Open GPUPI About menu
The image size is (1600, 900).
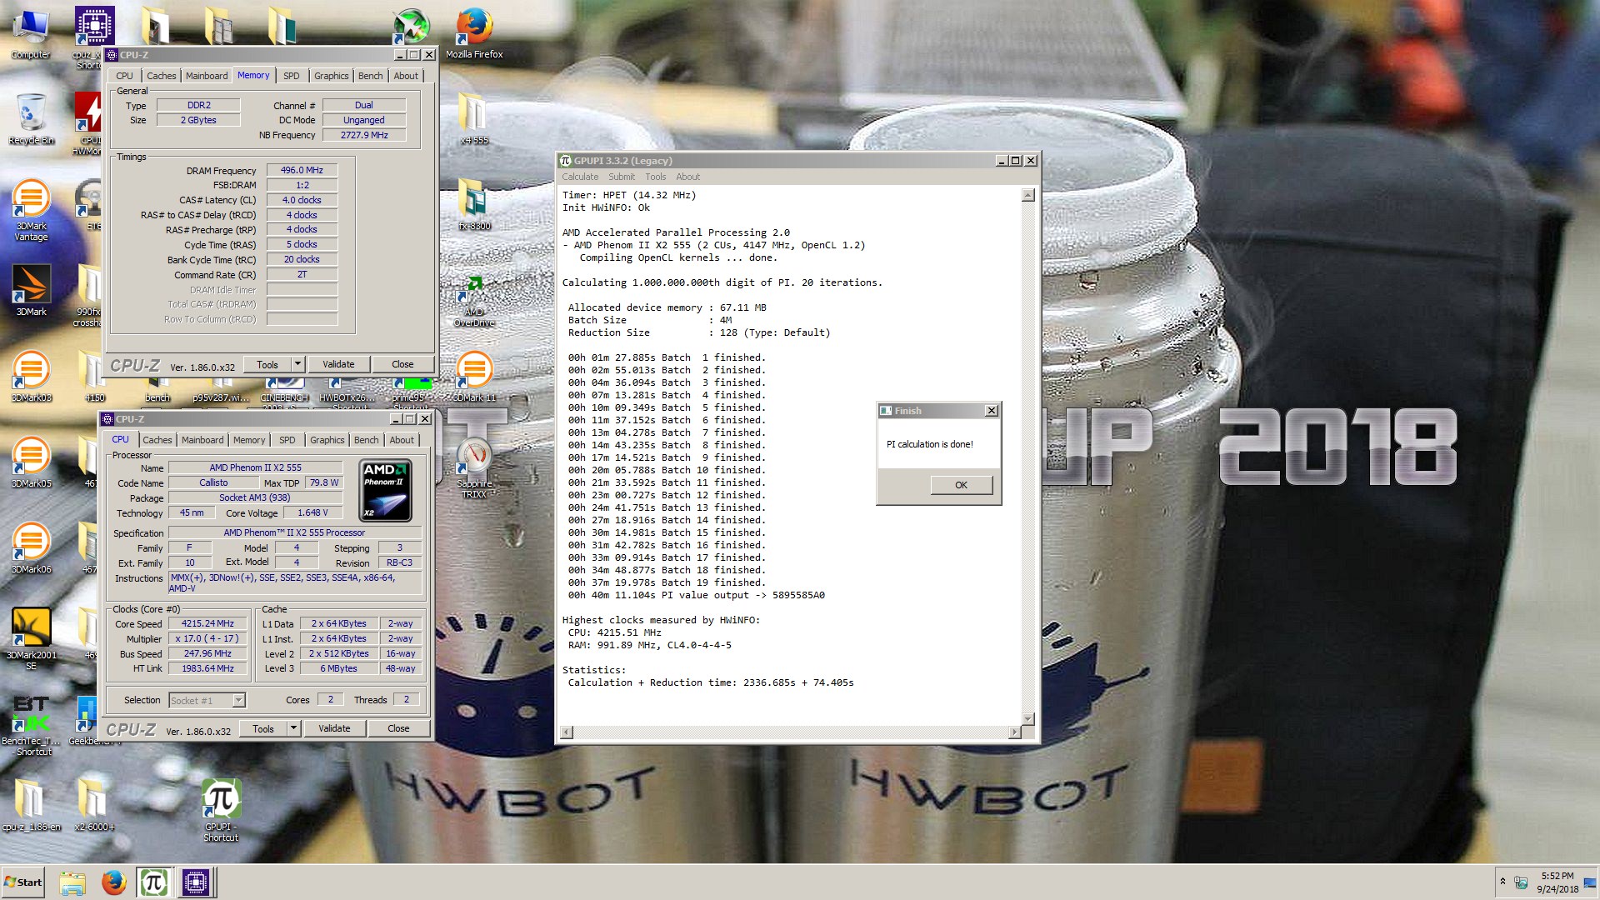click(688, 177)
